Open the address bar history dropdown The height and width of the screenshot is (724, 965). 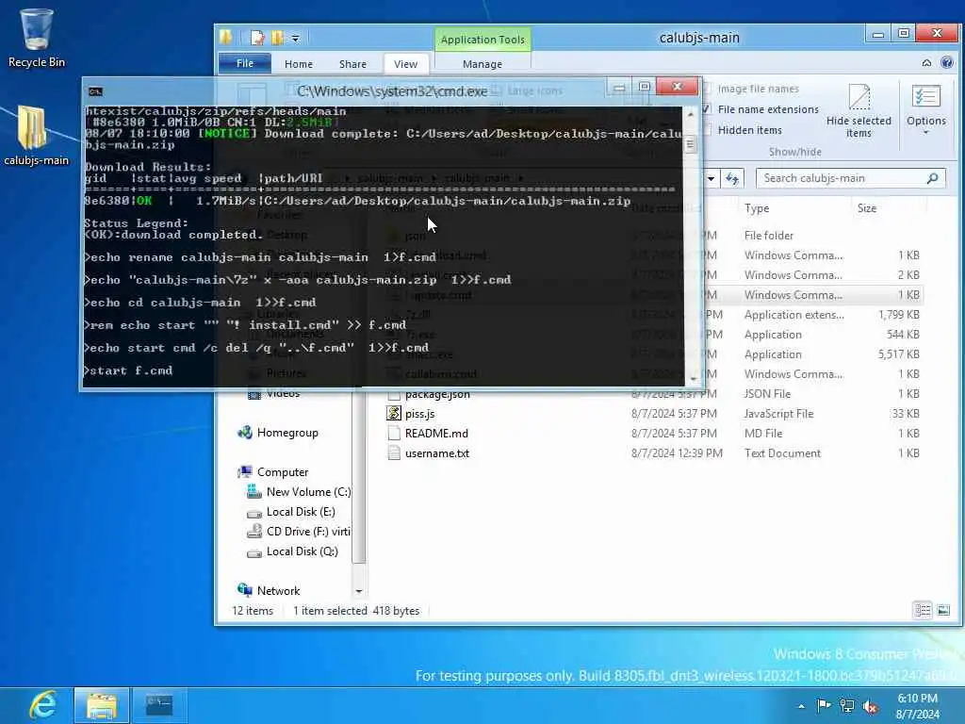pos(711,178)
